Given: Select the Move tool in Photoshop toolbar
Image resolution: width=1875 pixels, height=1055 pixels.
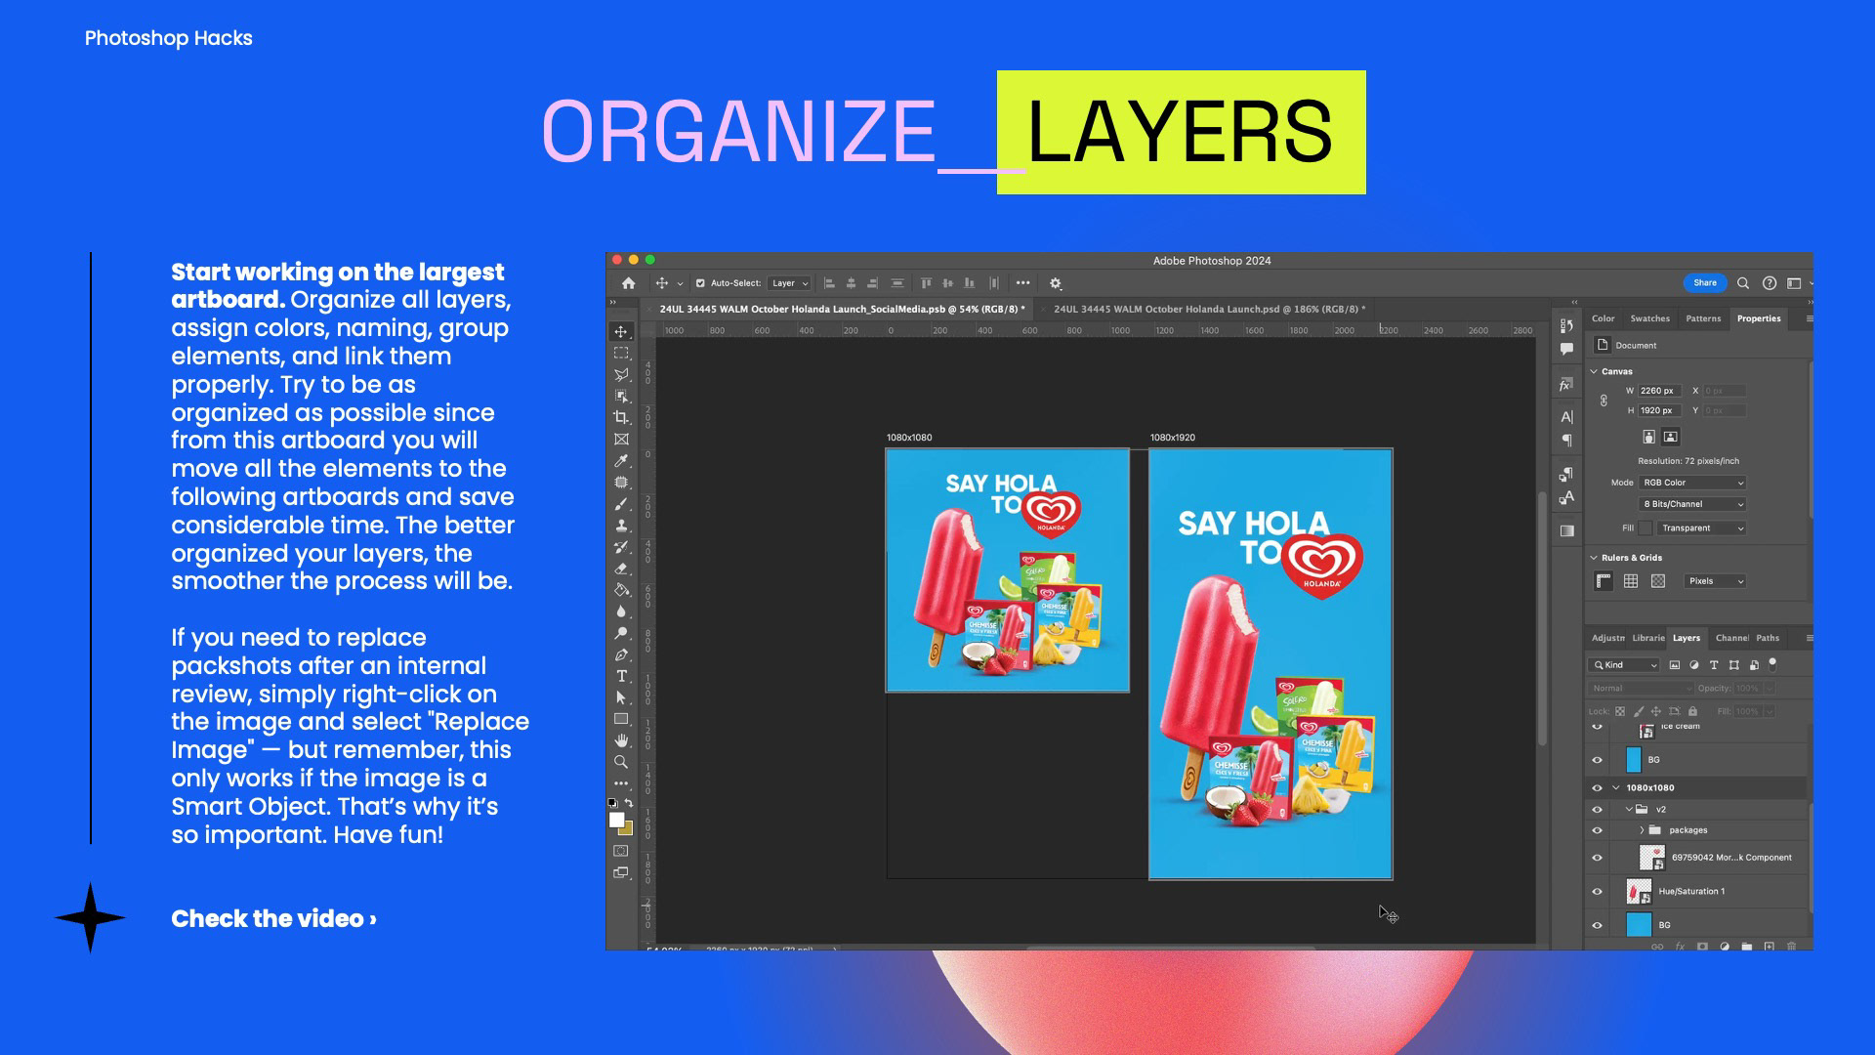Looking at the screenshot, I should point(621,332).
